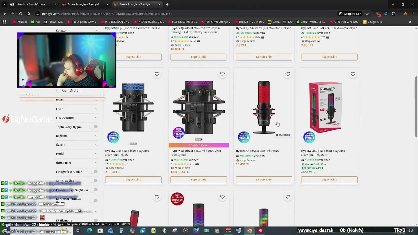This screenshot has width=418, height=235.
Task: Add HyperX Quadcast S RGB to cart
Action: (x=199, y=180)
